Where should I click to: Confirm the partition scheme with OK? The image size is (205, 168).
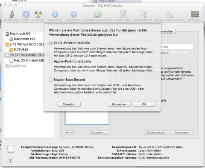point(144,104)
